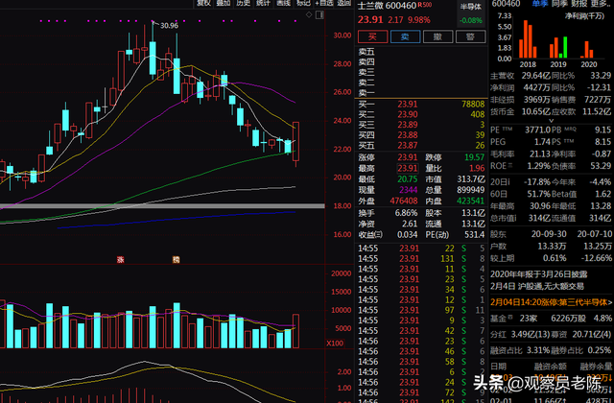Open the 标记 mark toolbar option
614x403 pixels.
303,3
